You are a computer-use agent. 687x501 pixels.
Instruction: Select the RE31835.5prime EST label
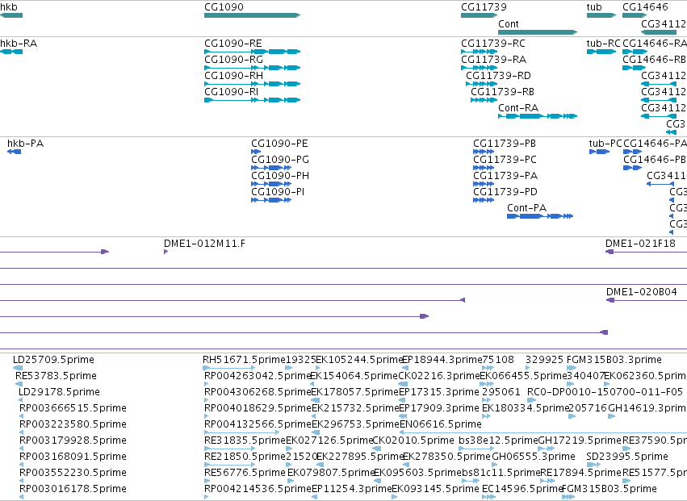[x=245, y=440]
